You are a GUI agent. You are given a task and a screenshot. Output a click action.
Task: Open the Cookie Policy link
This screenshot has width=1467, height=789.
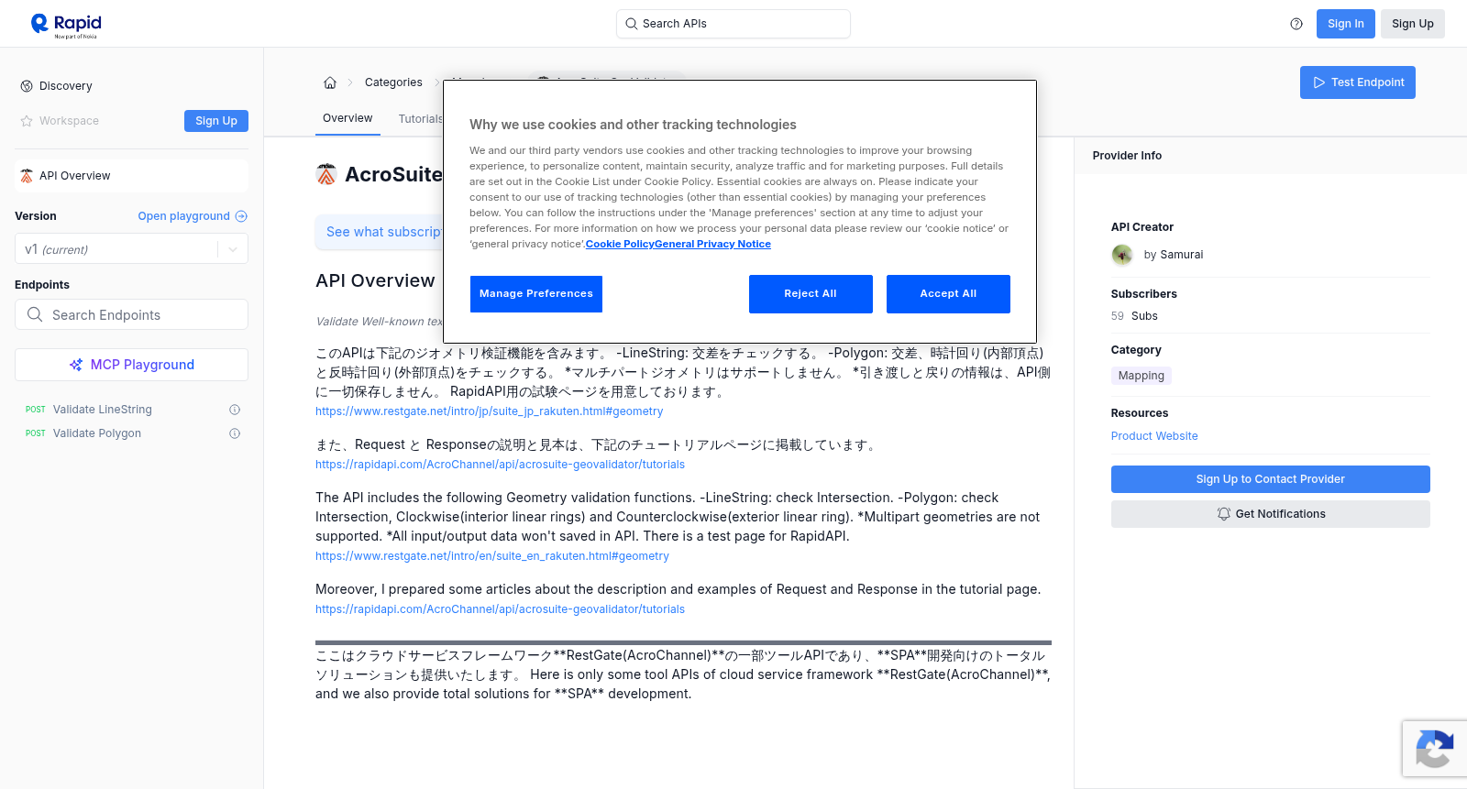click(x=620, y=244)
